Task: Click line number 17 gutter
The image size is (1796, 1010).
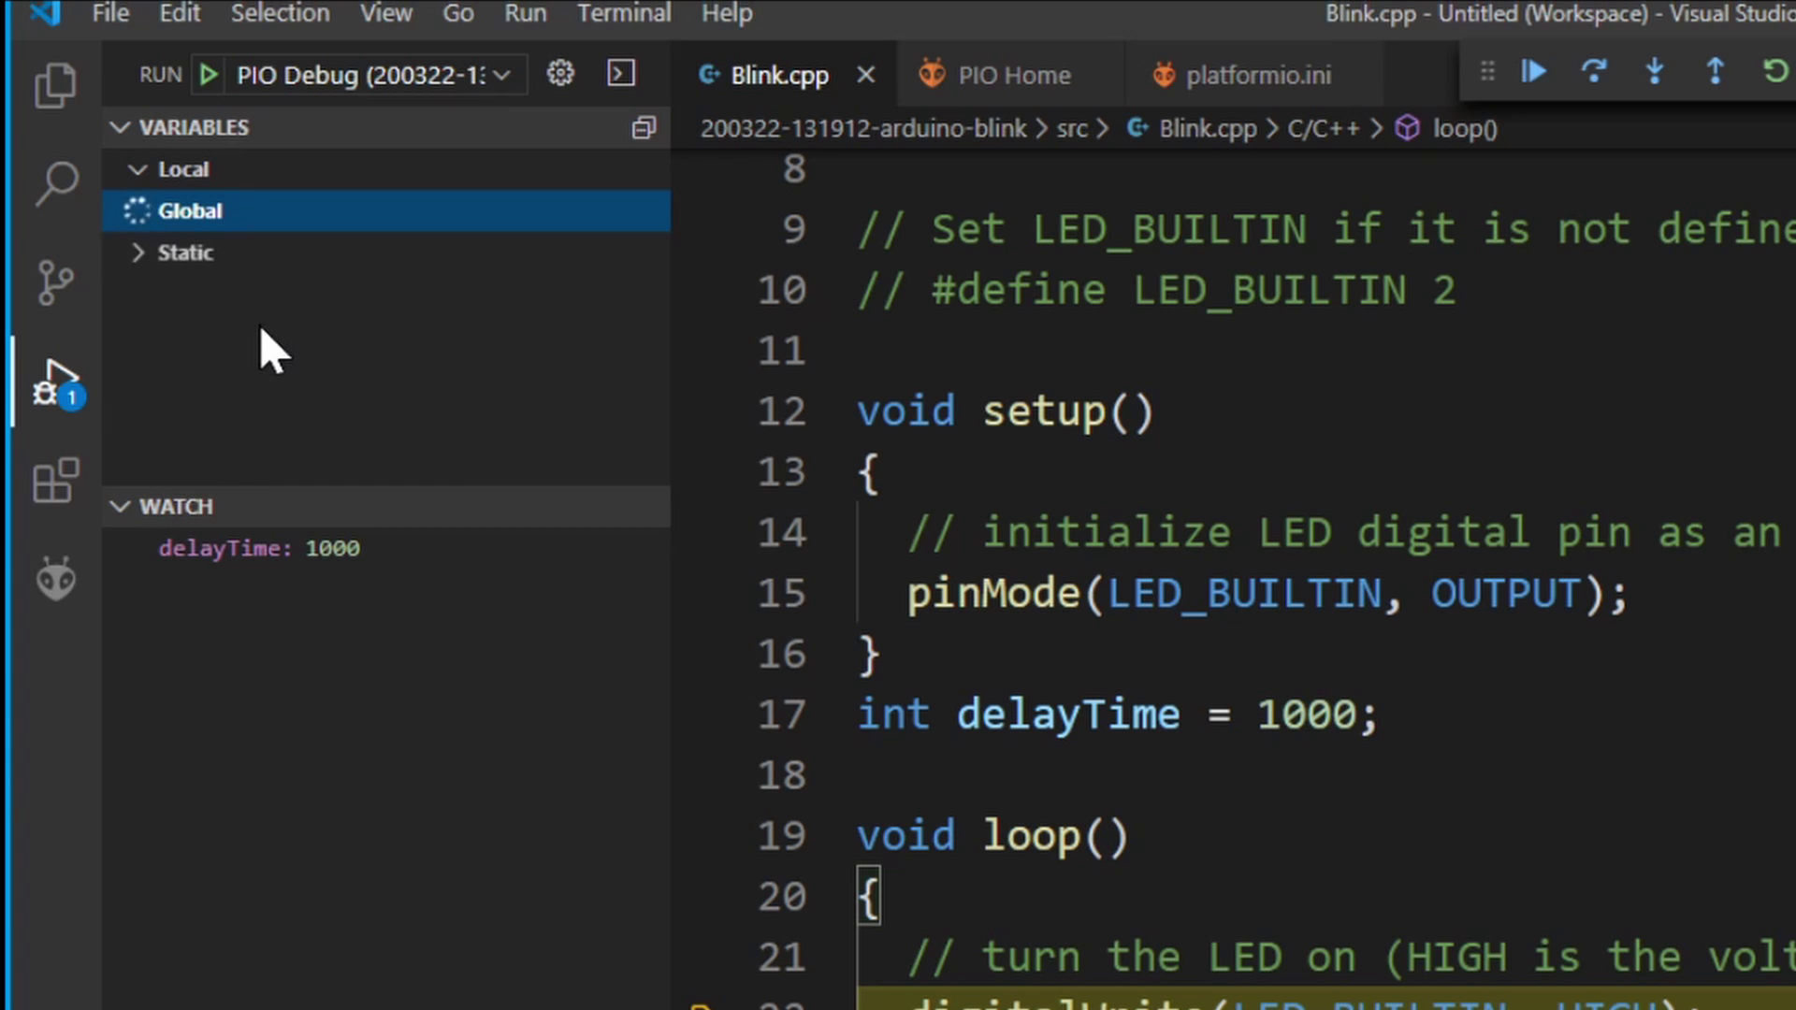Action: pyautogui.click(x=782, y=714)
